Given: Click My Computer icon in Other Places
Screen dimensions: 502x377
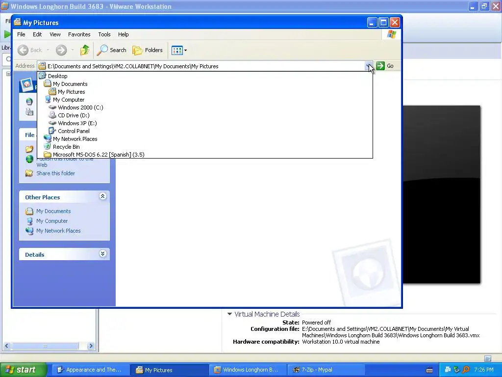Looking at the screenshot, I should (x=29, y=221).
